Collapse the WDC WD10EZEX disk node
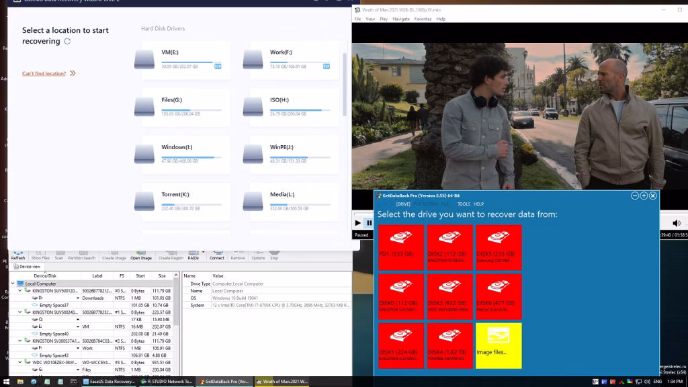688x387 pixels. 19,362
